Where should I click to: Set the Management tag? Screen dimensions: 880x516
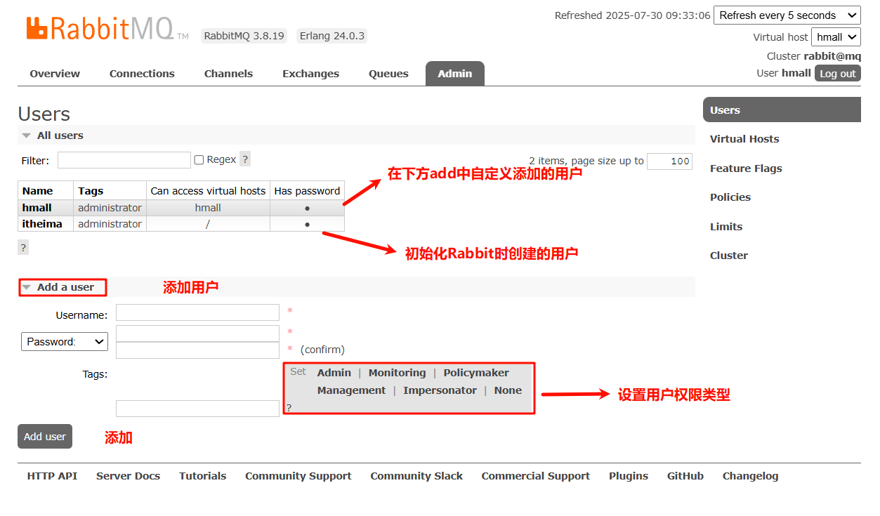click(x=351, y=390)
